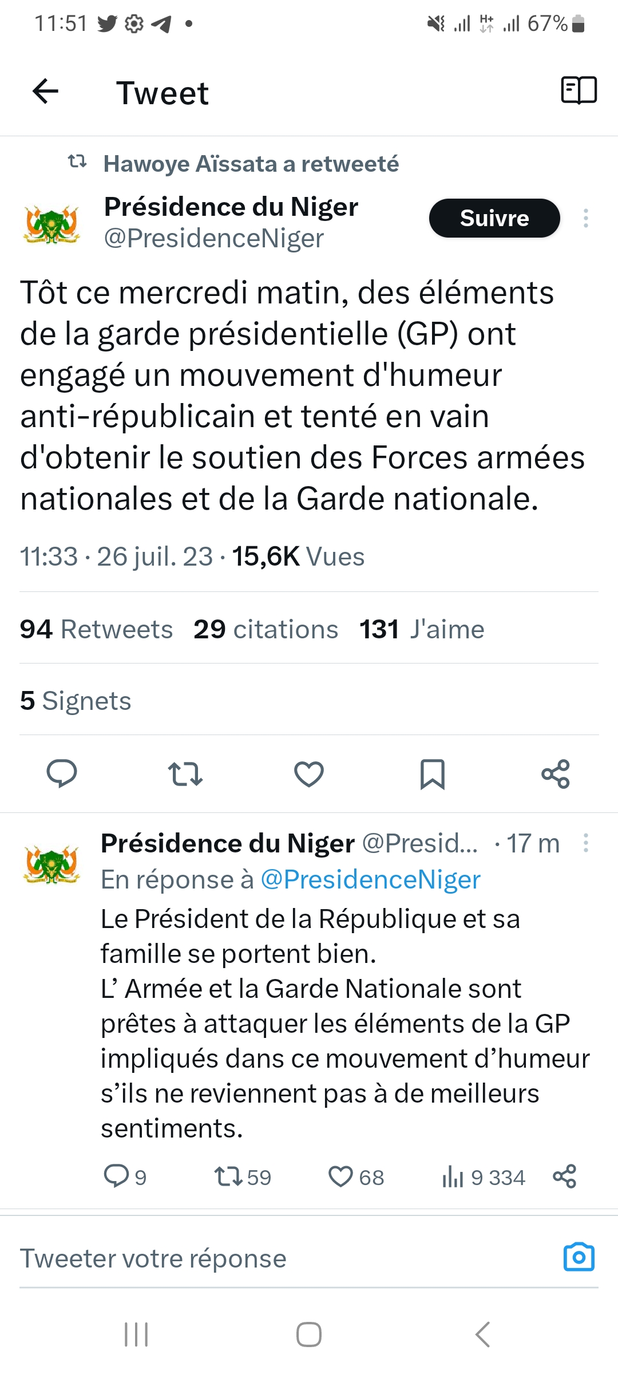Go back using the arrow at top left
Image resolution: width=618 pixels, height=1374 pixels.
click(x=43, y=92)
